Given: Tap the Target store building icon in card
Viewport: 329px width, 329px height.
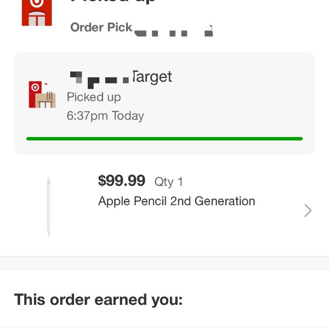Looking at the screenshot, I should point(42,94).
